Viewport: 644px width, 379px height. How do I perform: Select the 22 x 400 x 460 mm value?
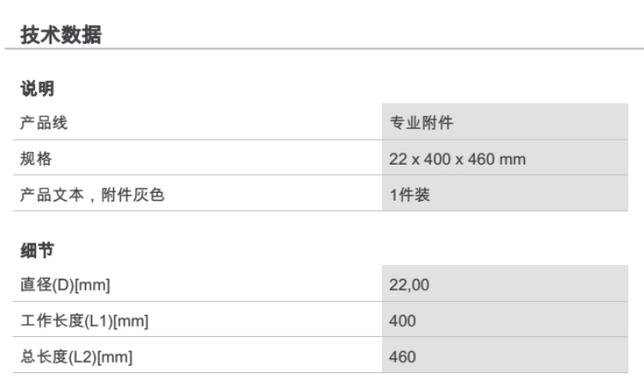(x=458, y=159)
